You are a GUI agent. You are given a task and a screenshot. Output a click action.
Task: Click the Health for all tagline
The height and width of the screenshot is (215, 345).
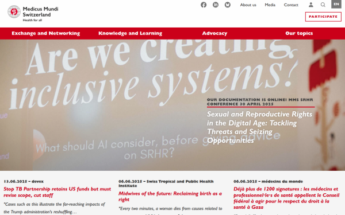pyautogui.click(x=32, y=20)
